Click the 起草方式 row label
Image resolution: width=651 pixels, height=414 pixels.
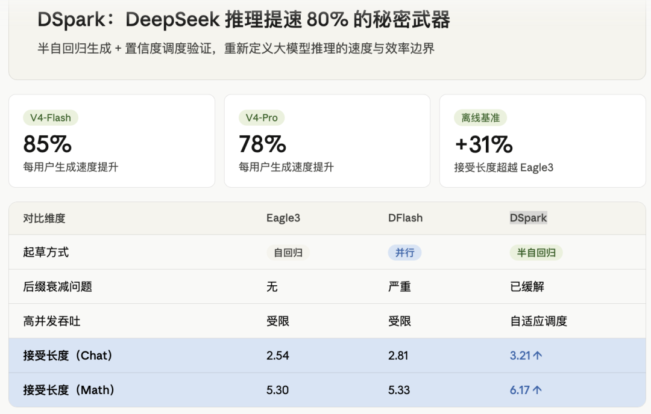point(46,252)
